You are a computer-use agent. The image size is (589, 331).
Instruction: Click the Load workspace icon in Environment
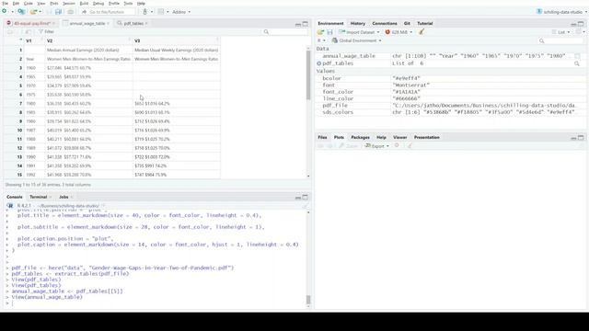320,32
